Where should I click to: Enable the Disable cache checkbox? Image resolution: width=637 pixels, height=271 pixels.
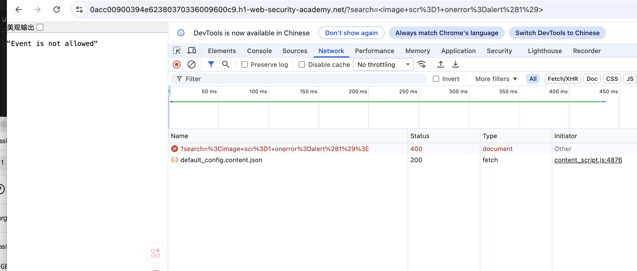tap(302, 64)
